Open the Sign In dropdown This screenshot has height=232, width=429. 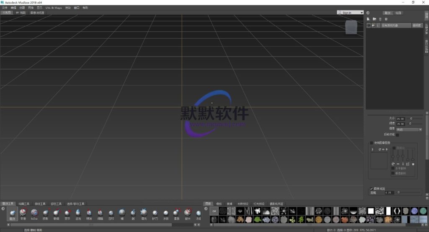point(362,13)
